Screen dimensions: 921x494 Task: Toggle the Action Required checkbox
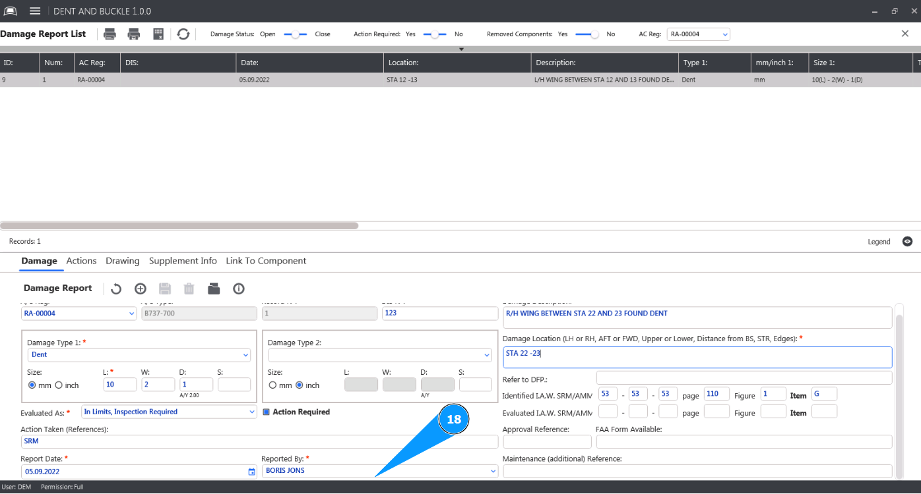(267, 412)
